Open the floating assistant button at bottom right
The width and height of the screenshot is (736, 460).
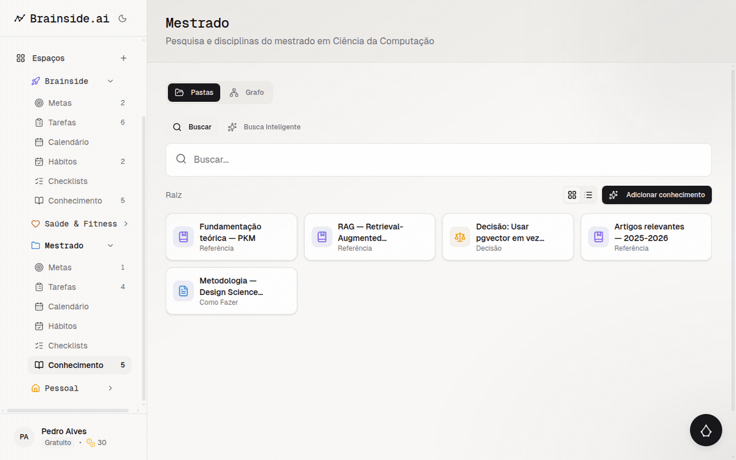point(705,430)
